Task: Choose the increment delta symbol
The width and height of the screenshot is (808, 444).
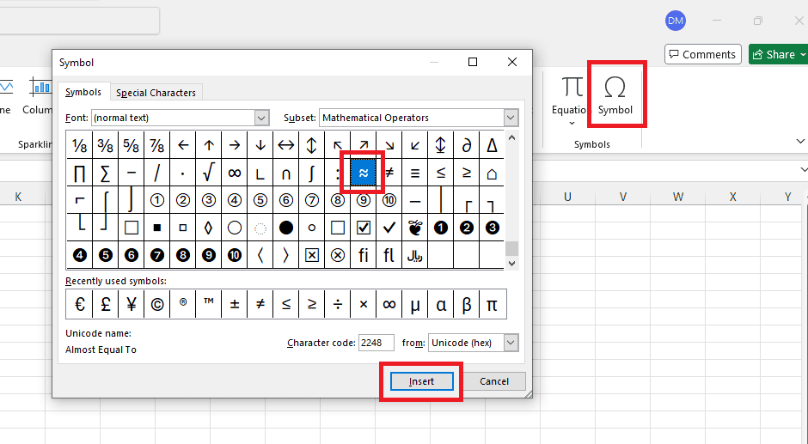Action: click(493, 146)
